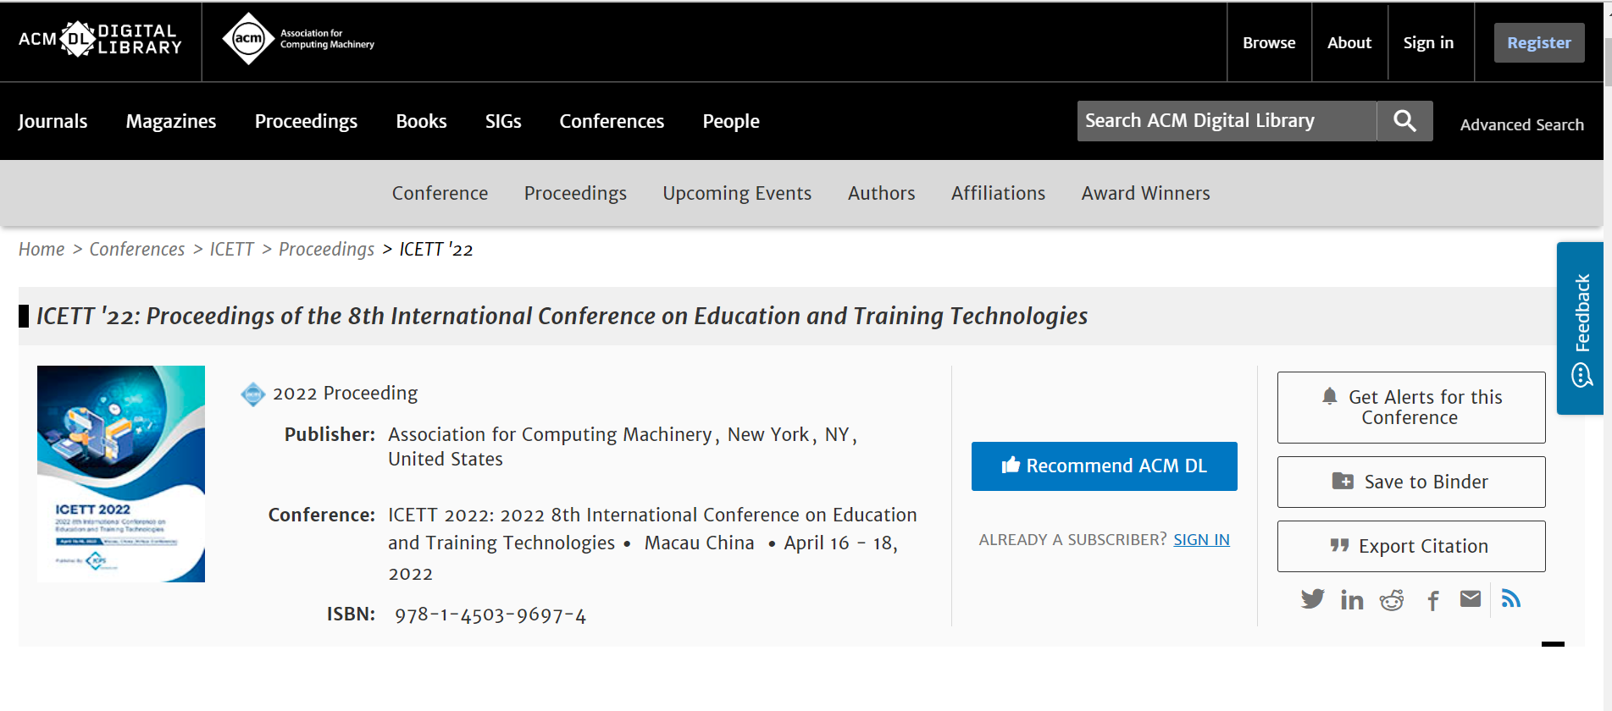The width and height of the screenshot is (1612, 711).
Task: Select the Authors tab
Action: point(881,193)
